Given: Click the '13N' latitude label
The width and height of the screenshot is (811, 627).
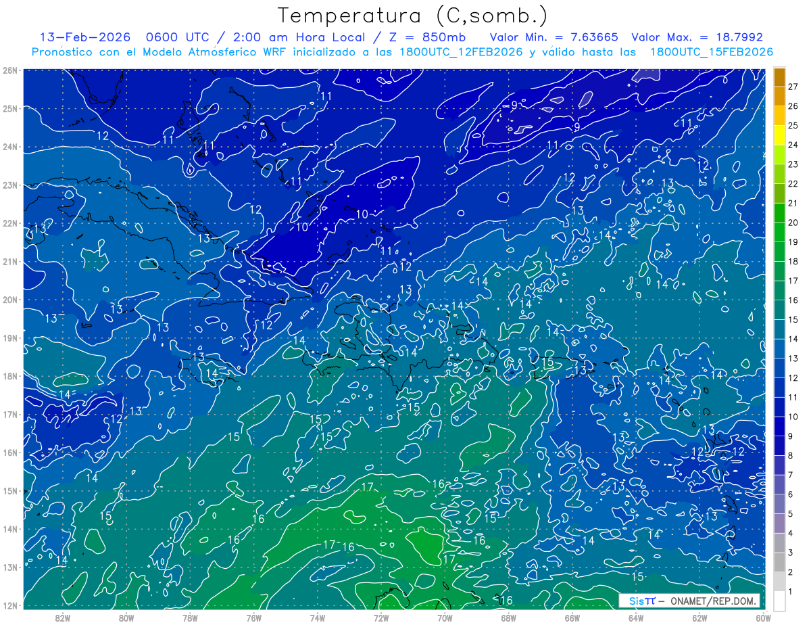Looking at the screenshot, I should (10, 567).
